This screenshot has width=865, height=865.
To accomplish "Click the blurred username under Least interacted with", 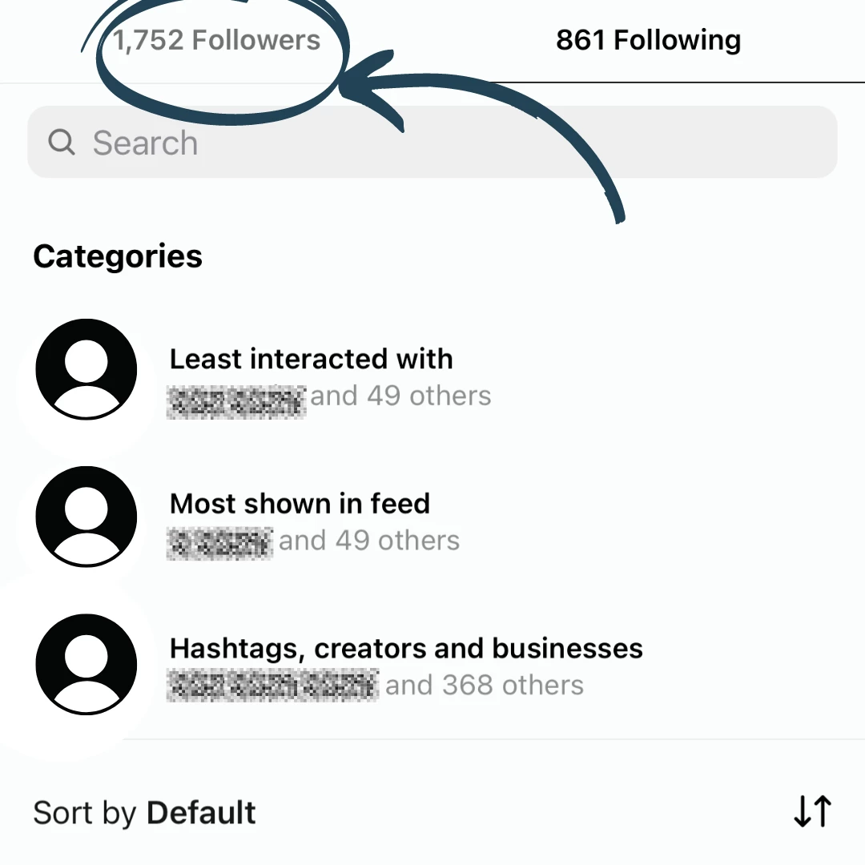I will (x=236, y=396).
